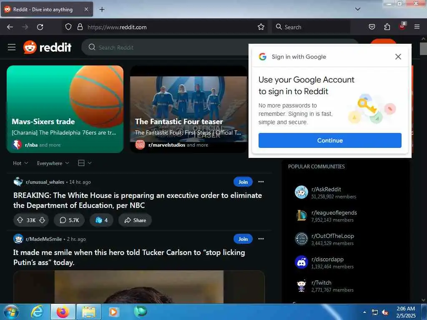Open the List all tabs dropdown
Screen dimensions: 427x320
tap(358, 9)
